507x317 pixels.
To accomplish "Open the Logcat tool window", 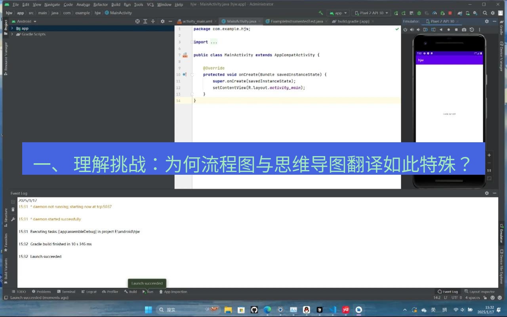I will click(89, 292).
